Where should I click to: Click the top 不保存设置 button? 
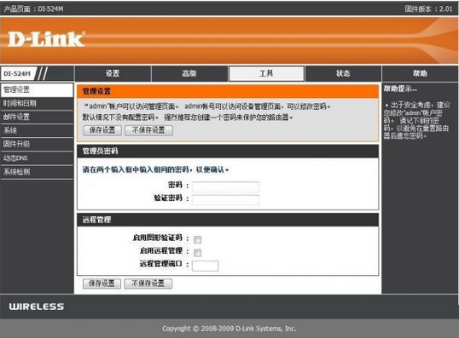pyautogui.click(x=148, y=130)
